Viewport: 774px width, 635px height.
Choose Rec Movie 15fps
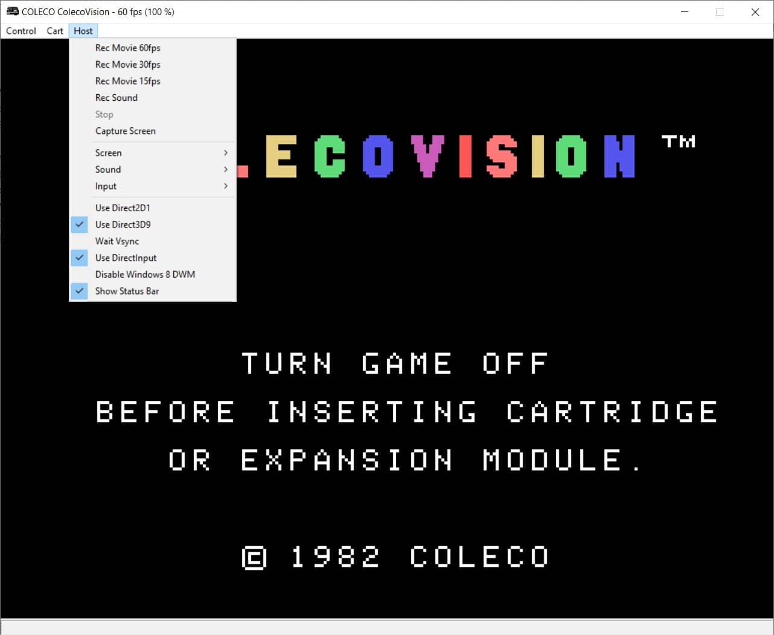coord(127,81)
